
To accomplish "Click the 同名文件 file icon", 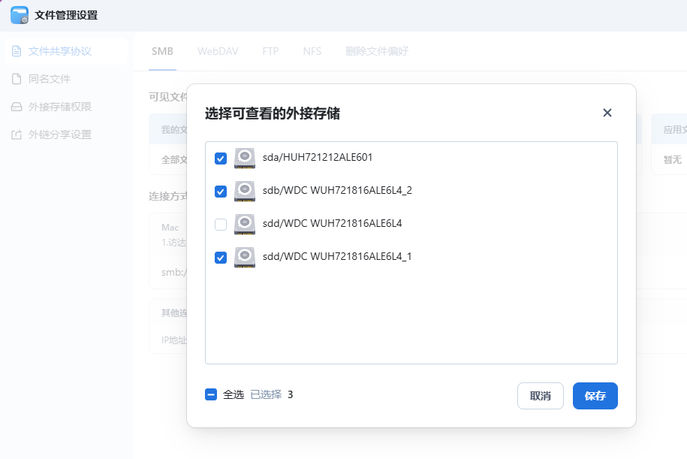I will coord(17,79).
